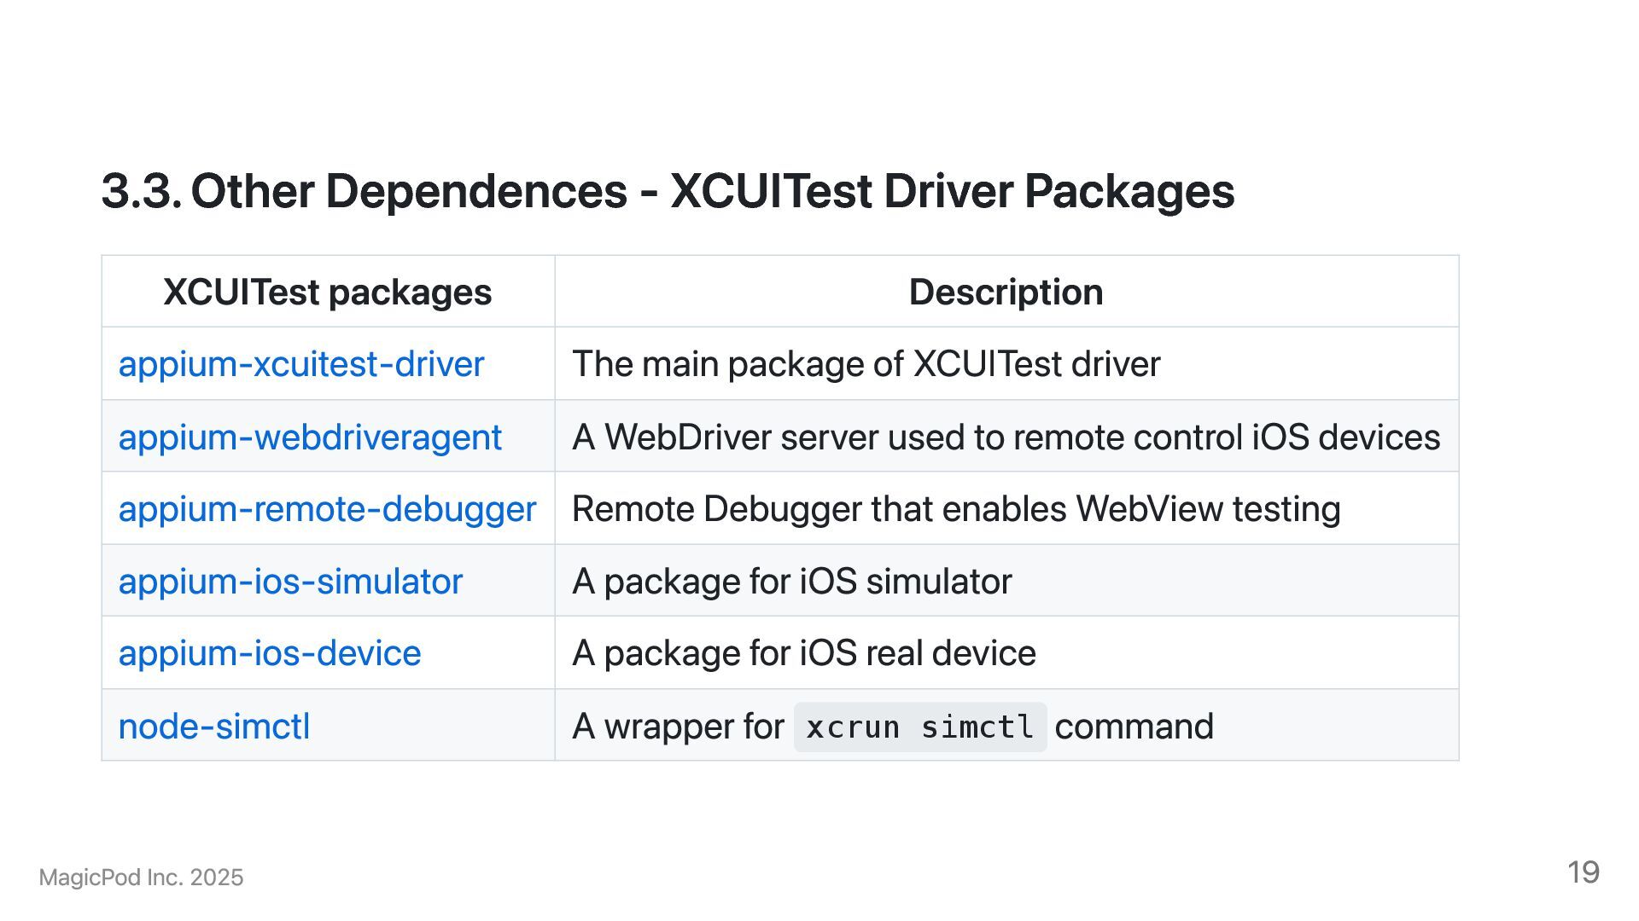Click the Remote Debugger description text
Viewport: 1639px width, 921px height.
[955, 509]
